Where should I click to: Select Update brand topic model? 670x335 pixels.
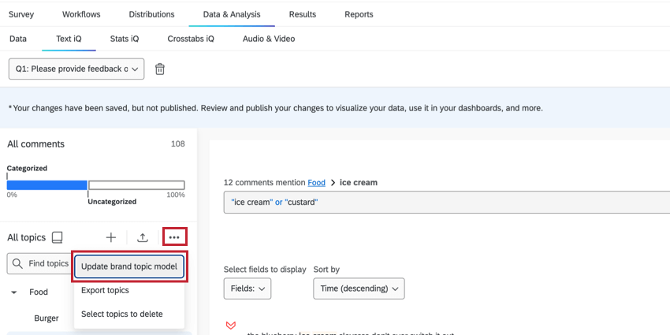(129, 266)
